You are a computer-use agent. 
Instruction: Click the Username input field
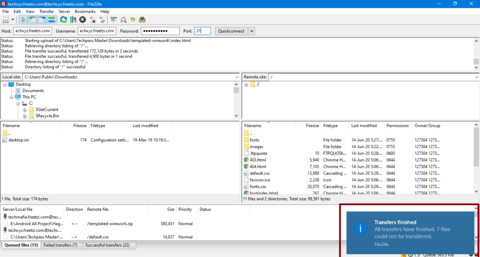[97, 31]
